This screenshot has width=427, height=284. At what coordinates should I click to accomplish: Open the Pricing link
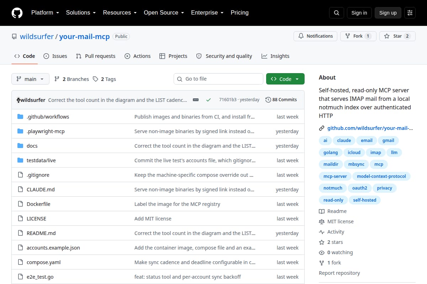pyautogui.click(x=239, y=13)
